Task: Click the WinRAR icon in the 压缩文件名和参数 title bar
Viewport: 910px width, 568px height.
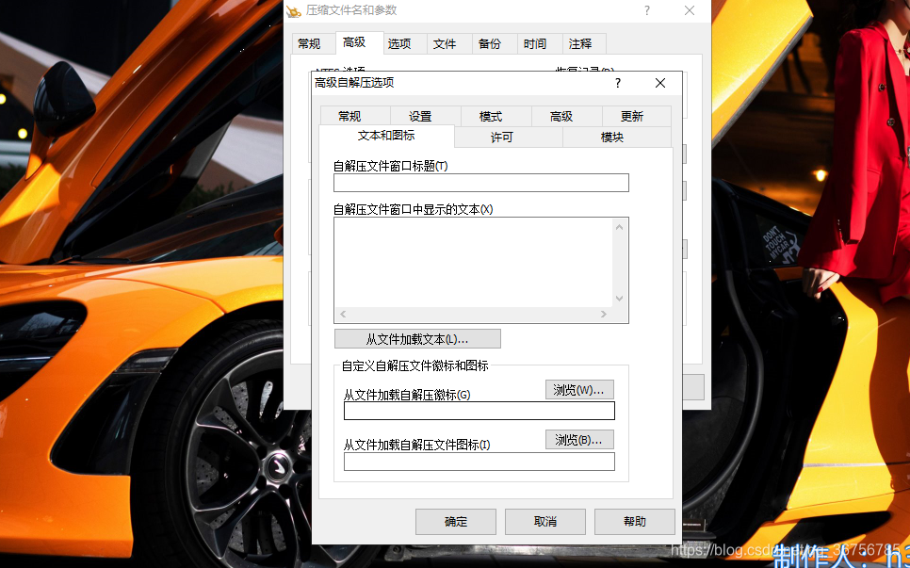Action: (294, 10)
